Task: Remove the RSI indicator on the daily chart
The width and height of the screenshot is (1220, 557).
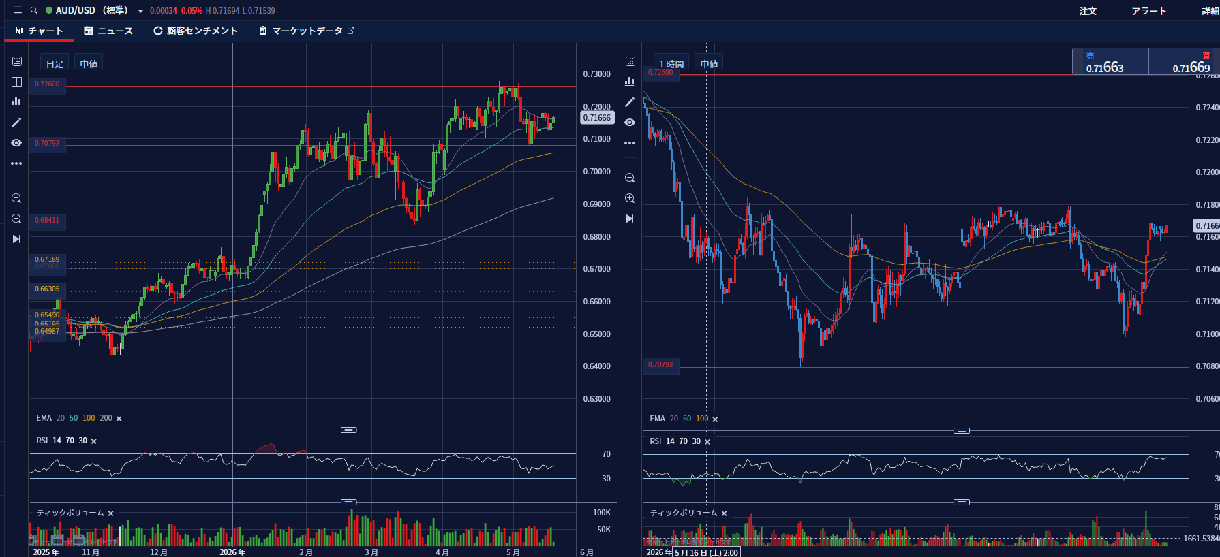Action: click(x=94, y=441)
